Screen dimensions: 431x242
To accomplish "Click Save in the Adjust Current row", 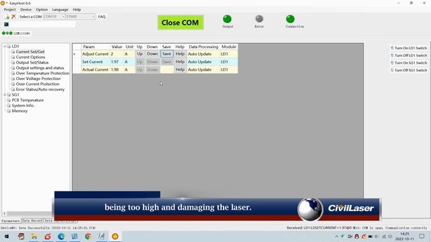I will pyautogui.click(x=166, y=54).
